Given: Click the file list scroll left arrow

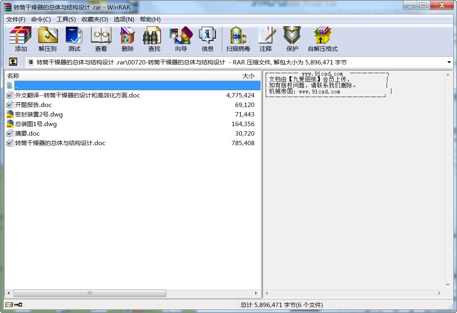Looking at the screenshot, I should coord(8,293).
